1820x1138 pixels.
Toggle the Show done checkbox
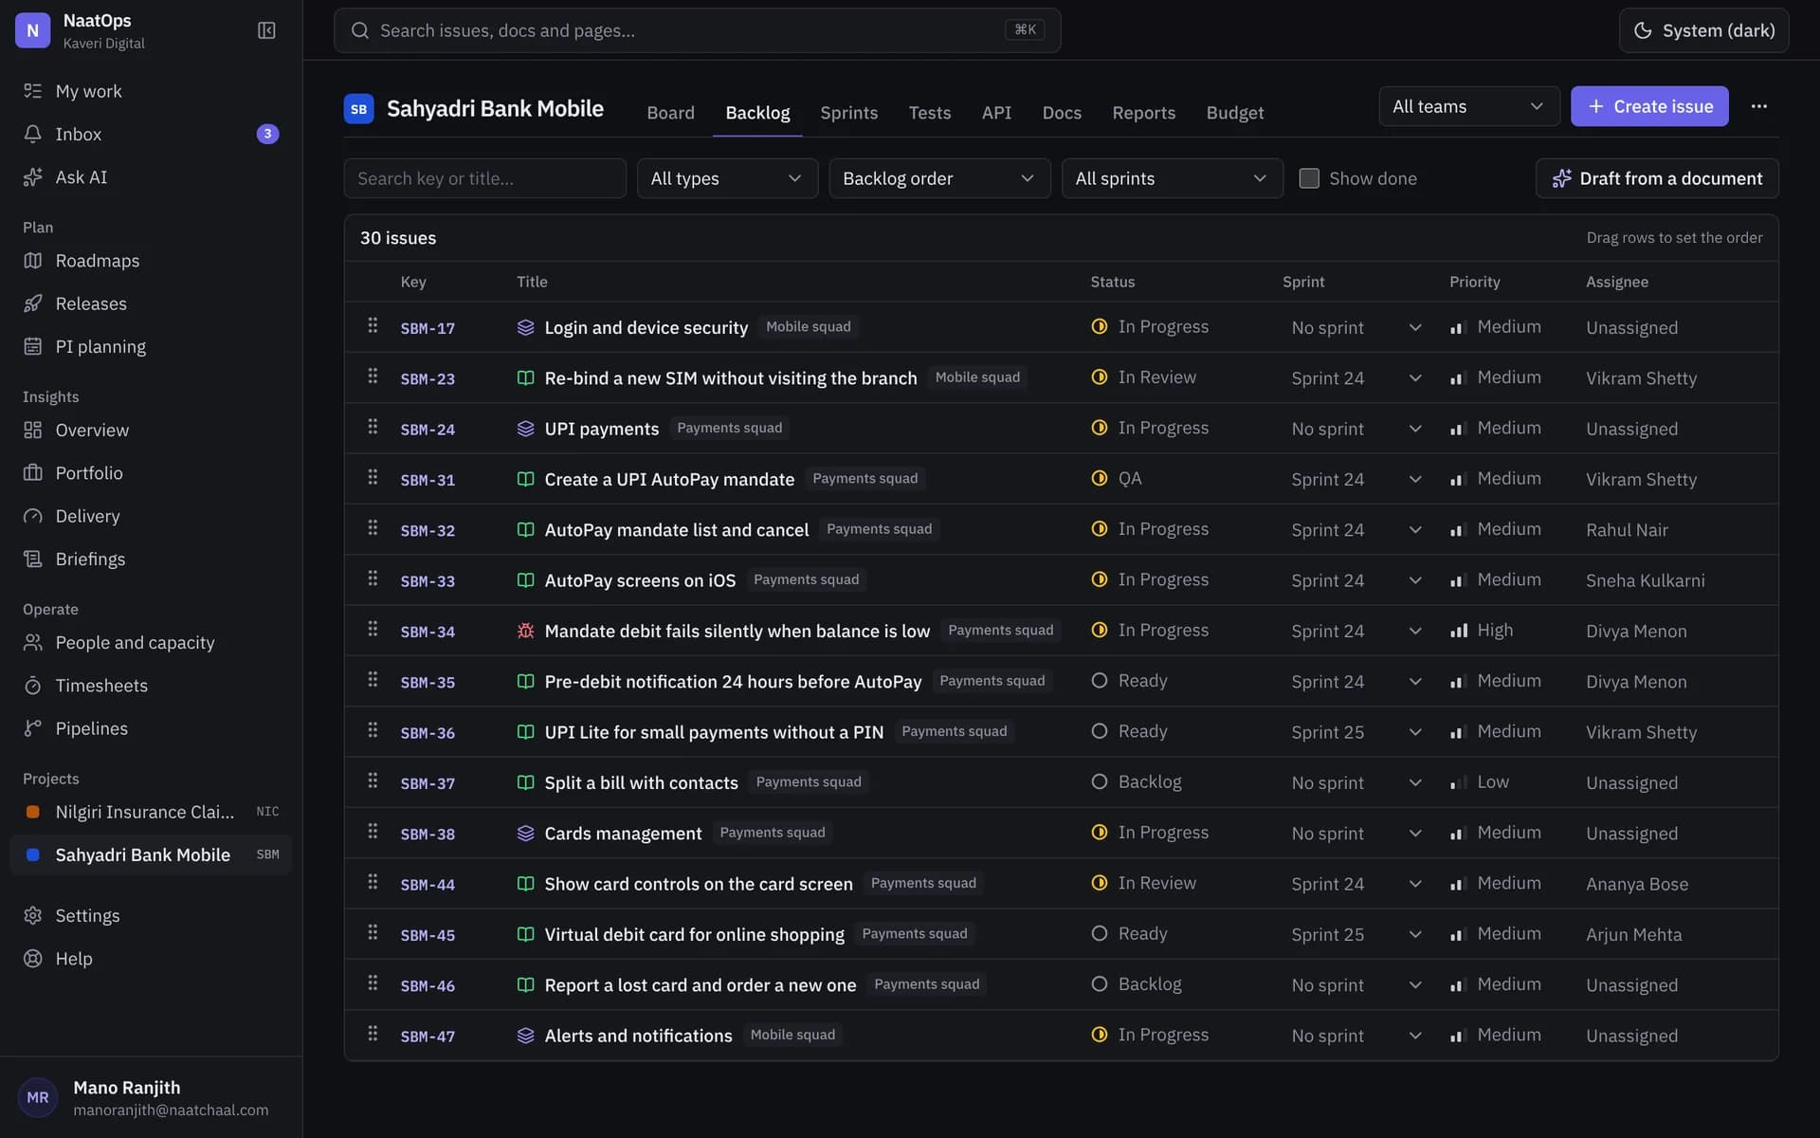(1309, 178)
